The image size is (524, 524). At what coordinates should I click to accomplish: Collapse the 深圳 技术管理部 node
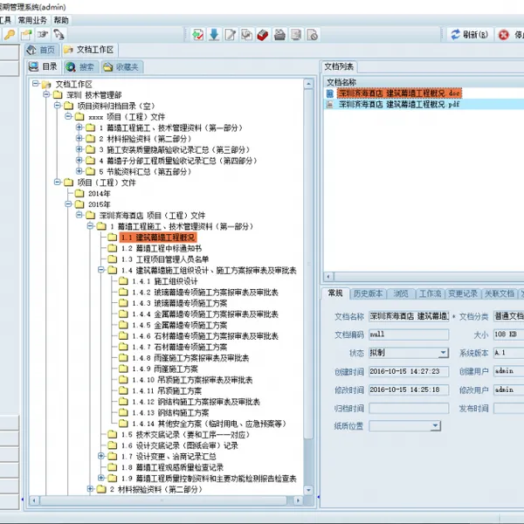point(46,94)
